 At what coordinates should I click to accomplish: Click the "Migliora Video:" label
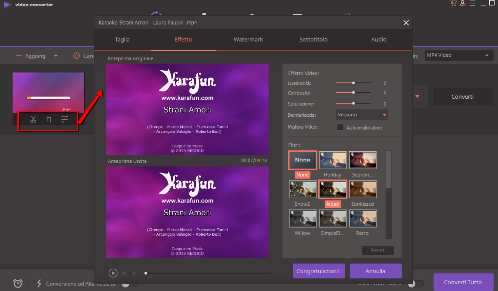pos(303,127)
